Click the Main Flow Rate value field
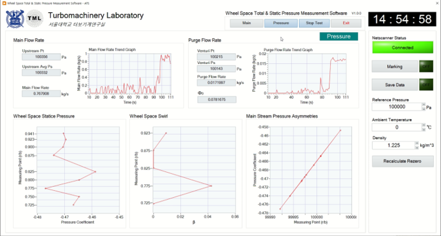Screen dimensions: 441x236 pyautogui.click(x=42, y=94)
